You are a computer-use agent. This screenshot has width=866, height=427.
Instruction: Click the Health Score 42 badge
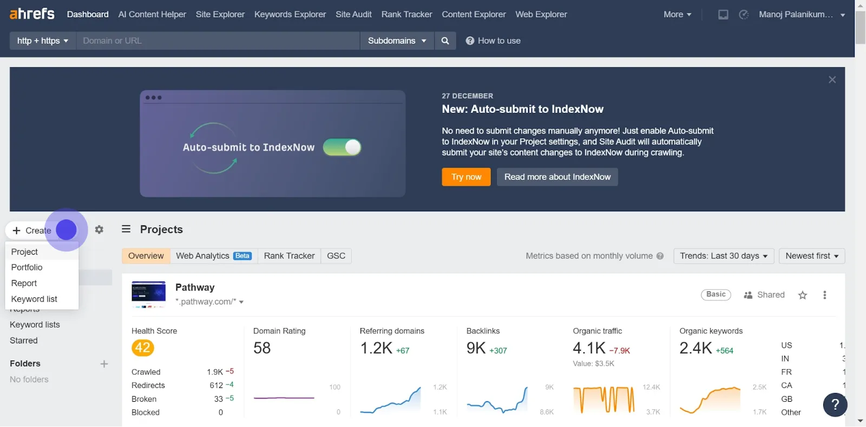(143, 348)
